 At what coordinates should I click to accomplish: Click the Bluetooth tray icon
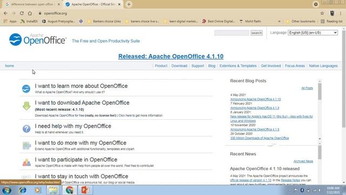point(302,190)
